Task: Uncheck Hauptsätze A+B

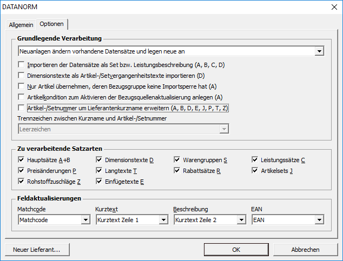Action: click(x=21, y=160)
